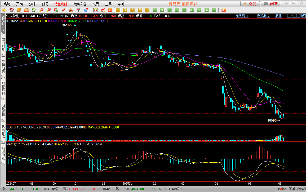
Task: Select the quarterly 季 period
Action: click(140, 10)
